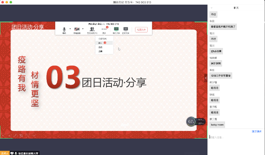Expand the camera options arrow
Screen dimensions: 265x155
(83, 29)
